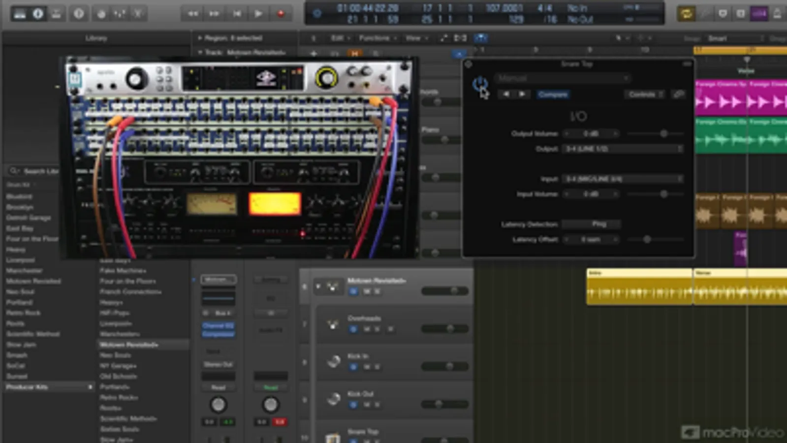The image size is (787, 443).
Task: Open the Toolbar button in the control bar
Action: tap(56, 14)
